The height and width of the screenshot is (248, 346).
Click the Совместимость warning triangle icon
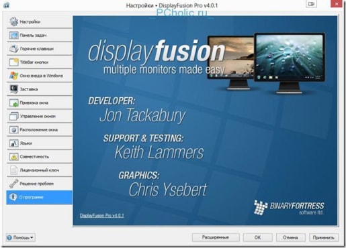coord(13,157)
